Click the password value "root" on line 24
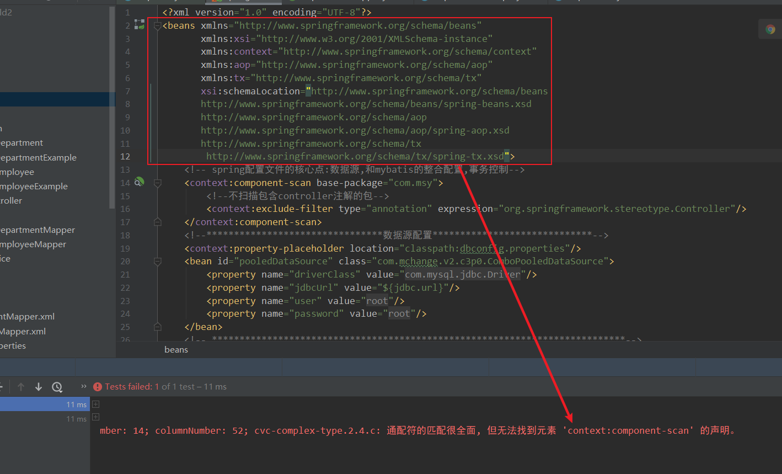The width and height of the screenshot is (782, 474). 399,313
